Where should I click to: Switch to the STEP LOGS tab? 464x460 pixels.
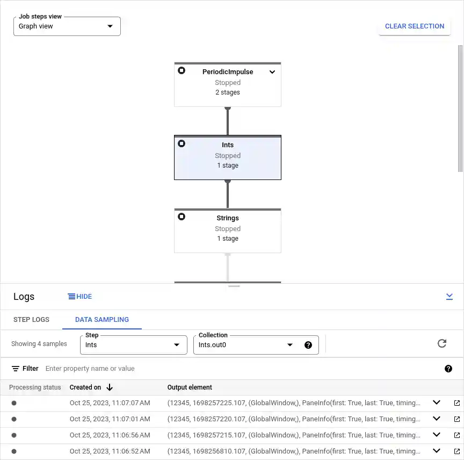pyautogui.click(x=31, y=319)
